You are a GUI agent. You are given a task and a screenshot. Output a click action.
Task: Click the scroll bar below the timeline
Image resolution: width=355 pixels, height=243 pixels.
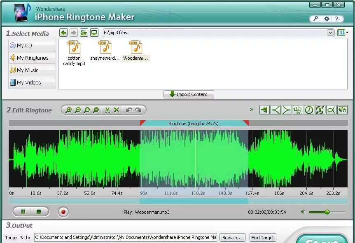click(x=178, y=201)
